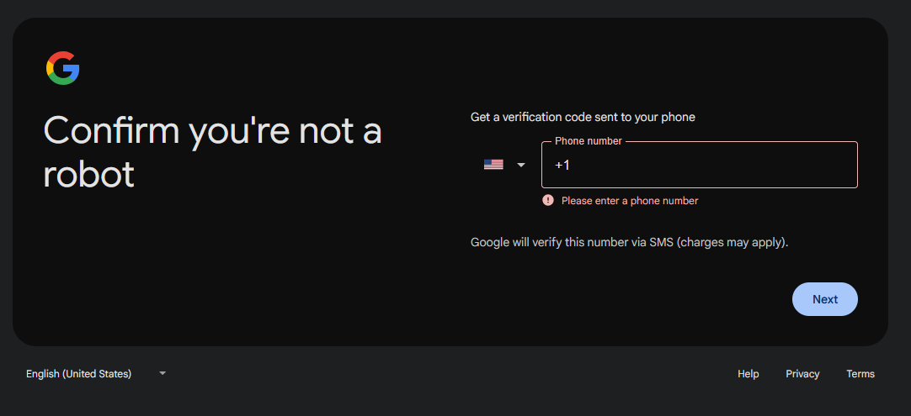
Task: Click the 'Please enter a phone number' message
Action: [630, 201]
